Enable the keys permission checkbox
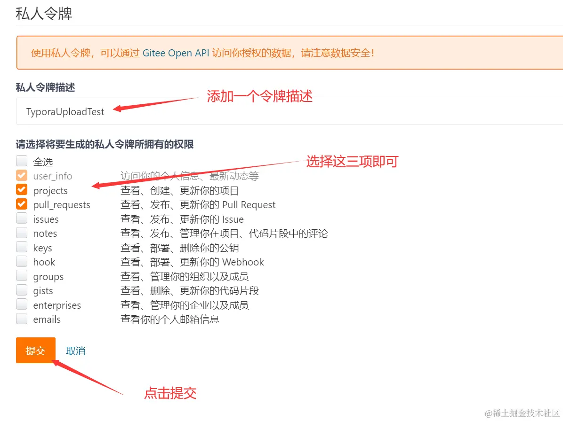 (x=22, y=247)
